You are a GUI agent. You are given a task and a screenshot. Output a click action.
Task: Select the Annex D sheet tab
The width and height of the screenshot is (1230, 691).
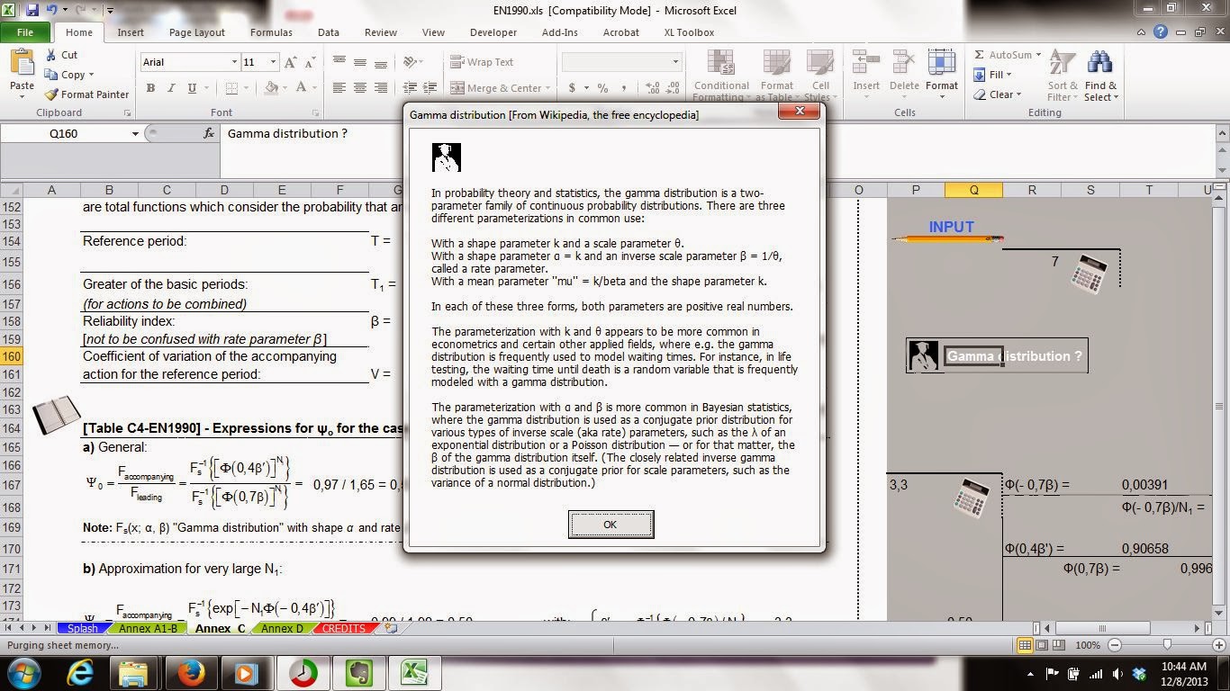click(283, 629)
